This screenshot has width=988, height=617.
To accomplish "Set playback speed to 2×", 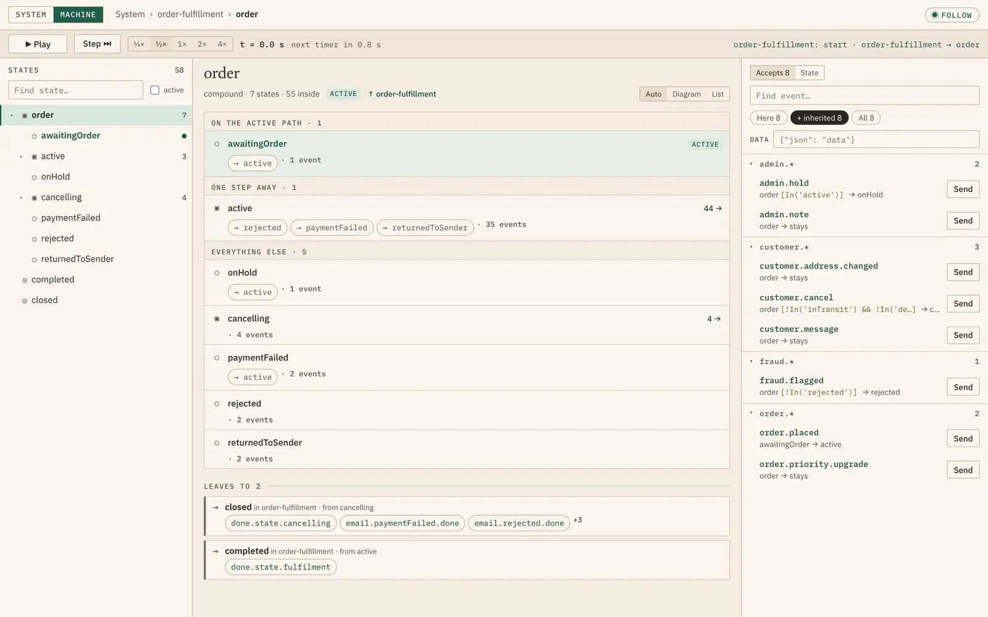I will point(202,44).
